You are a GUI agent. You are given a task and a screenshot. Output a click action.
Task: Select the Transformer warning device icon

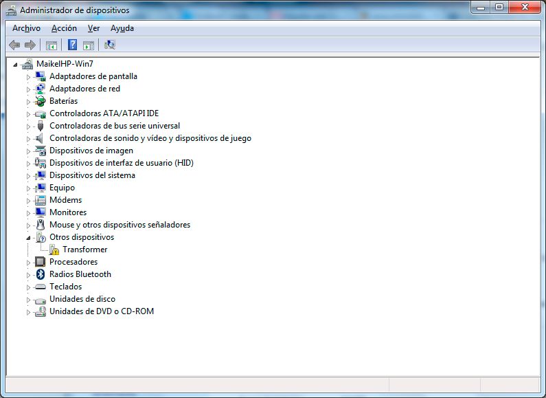click(x=54, y=250)
